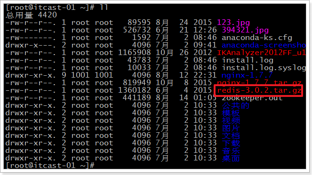Select the 下载 directory name
This screenshot has height=175, width=312.
click(x=231, y=143)
